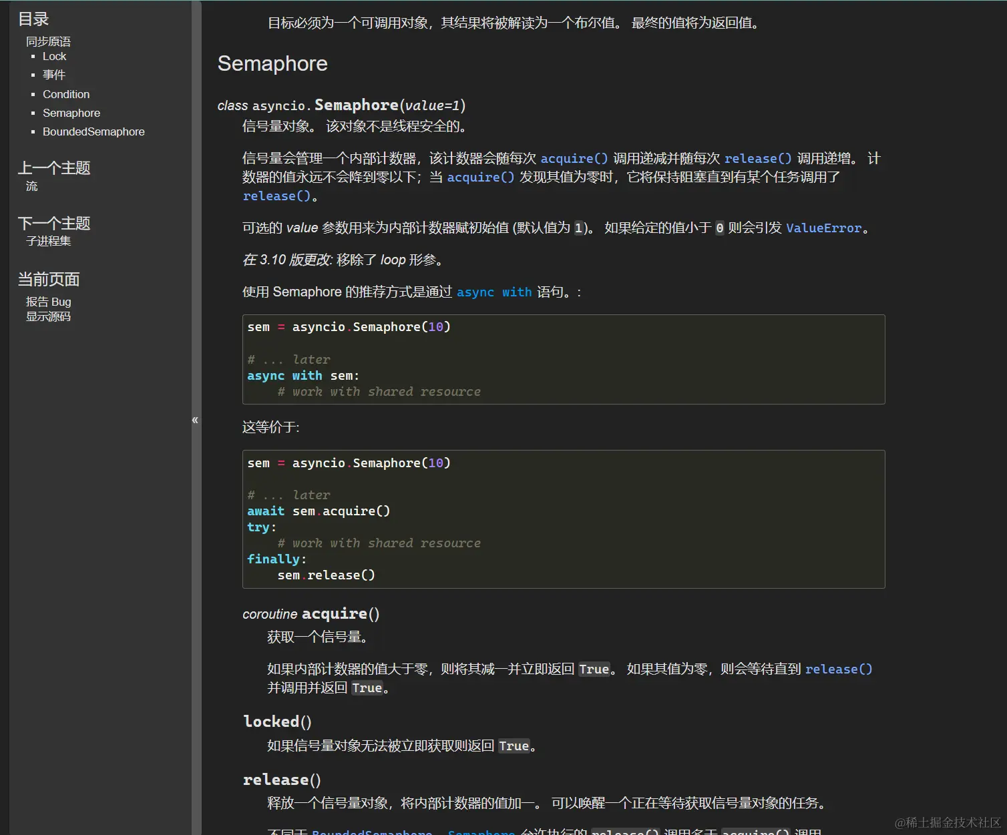
Task: Click 显示源码 to view page source
Action: (x=48, y=316)
